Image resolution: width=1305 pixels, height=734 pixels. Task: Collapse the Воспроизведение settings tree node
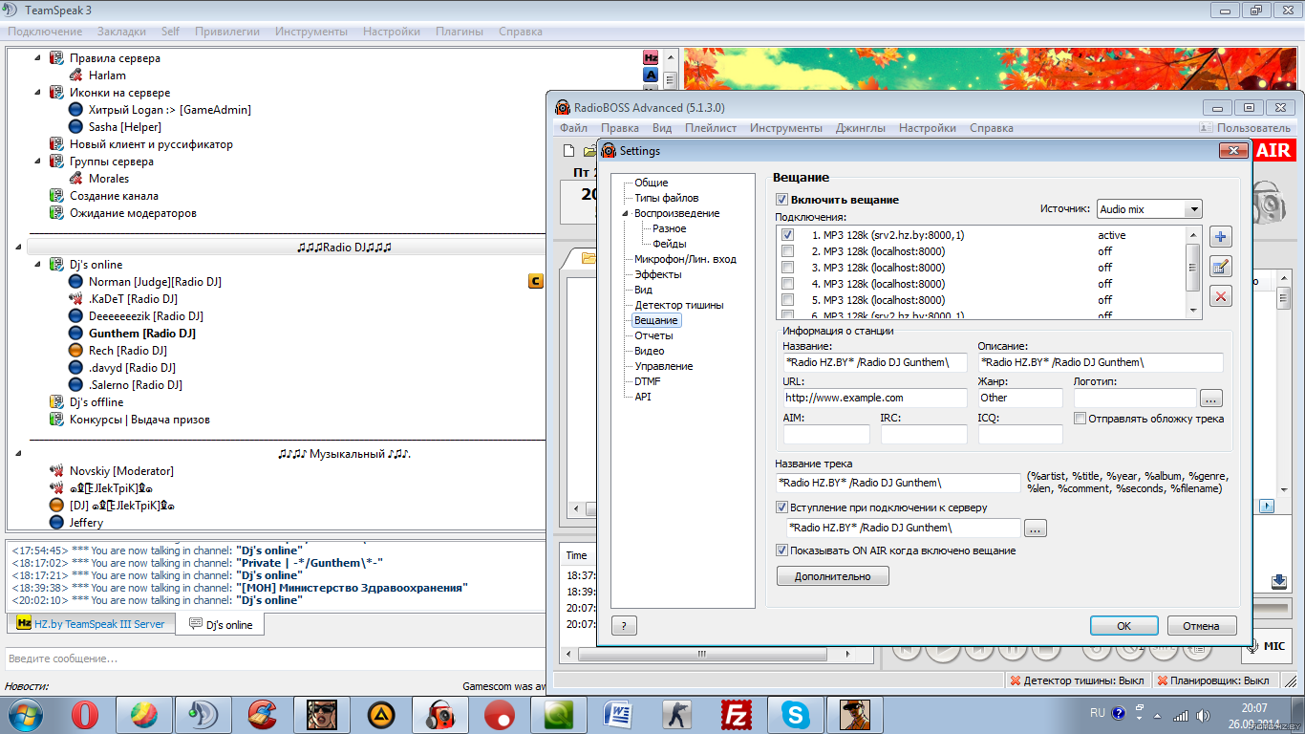pos(626,213)
